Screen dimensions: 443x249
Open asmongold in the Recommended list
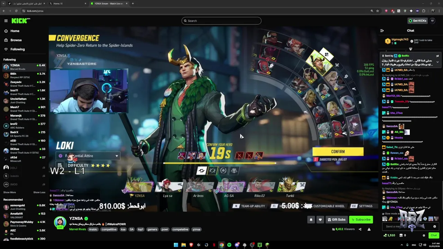[24, 207]
